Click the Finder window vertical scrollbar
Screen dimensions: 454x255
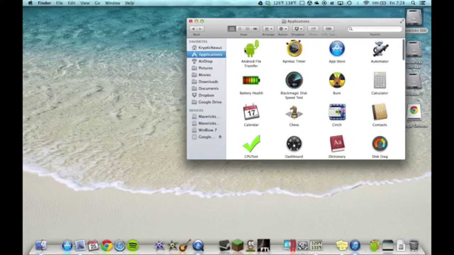click(x=403, y=50)
